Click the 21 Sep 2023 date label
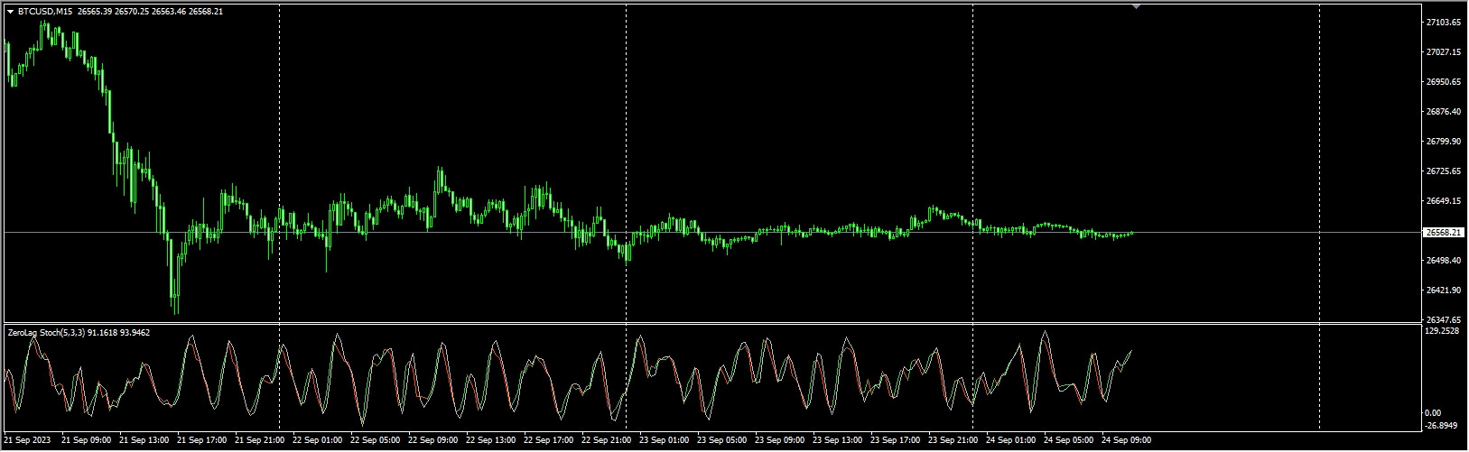Viewport: 1469px width, 452px height. pos(25,441)
